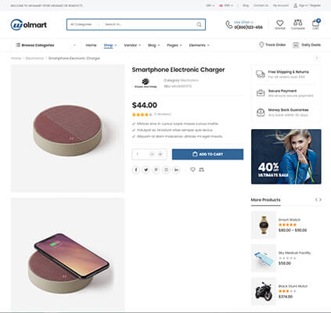Open the shopping Cart icon
Screen dimensions: 331x313
coord(315,23)
